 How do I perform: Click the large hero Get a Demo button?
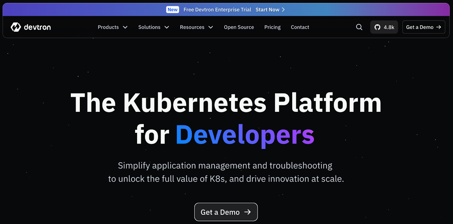[x=226, y=212]
